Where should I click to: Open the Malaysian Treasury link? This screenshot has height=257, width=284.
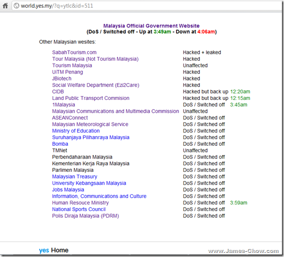click(74, 176)
